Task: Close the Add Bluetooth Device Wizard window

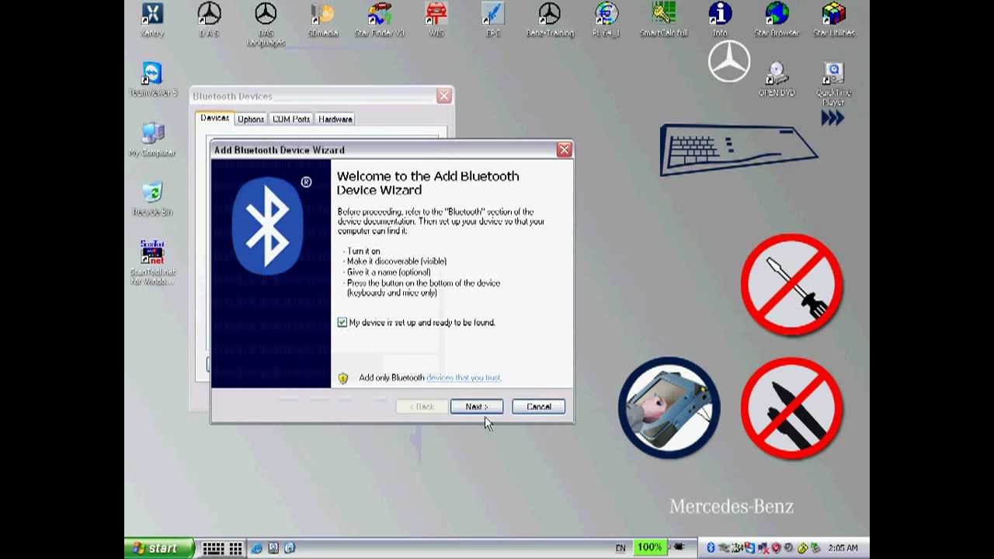Action: coord(564,149)
